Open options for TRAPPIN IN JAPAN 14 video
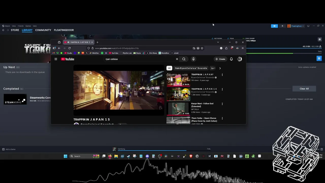325x183 pixels. (222, 89)
